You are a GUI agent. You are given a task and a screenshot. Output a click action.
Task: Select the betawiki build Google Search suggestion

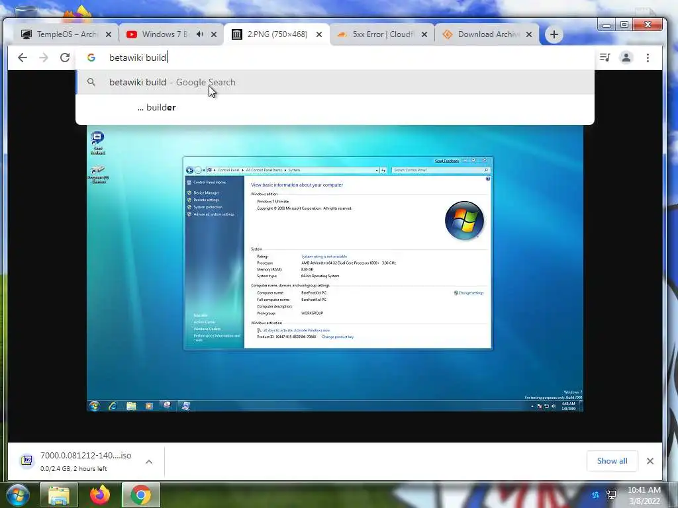click(x=335, y=82)
